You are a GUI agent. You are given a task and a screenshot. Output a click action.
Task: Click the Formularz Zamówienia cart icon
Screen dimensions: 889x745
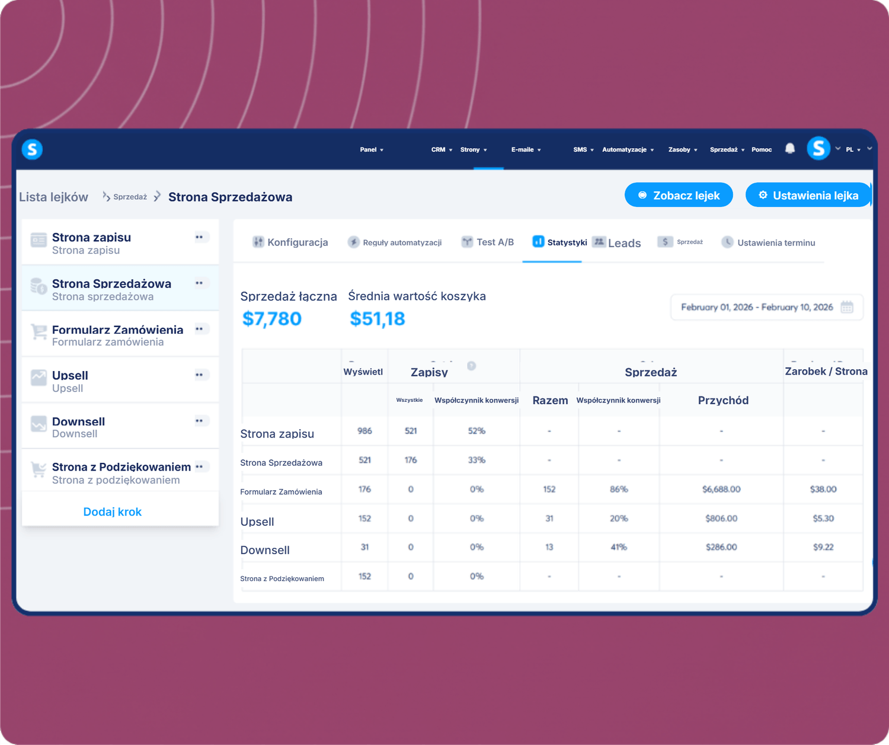(39, 332)
